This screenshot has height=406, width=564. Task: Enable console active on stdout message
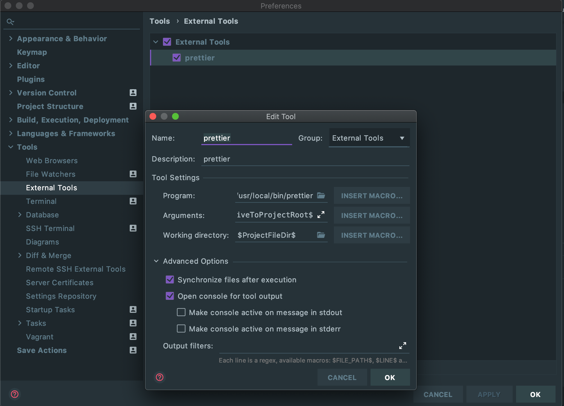click(181, 312)
